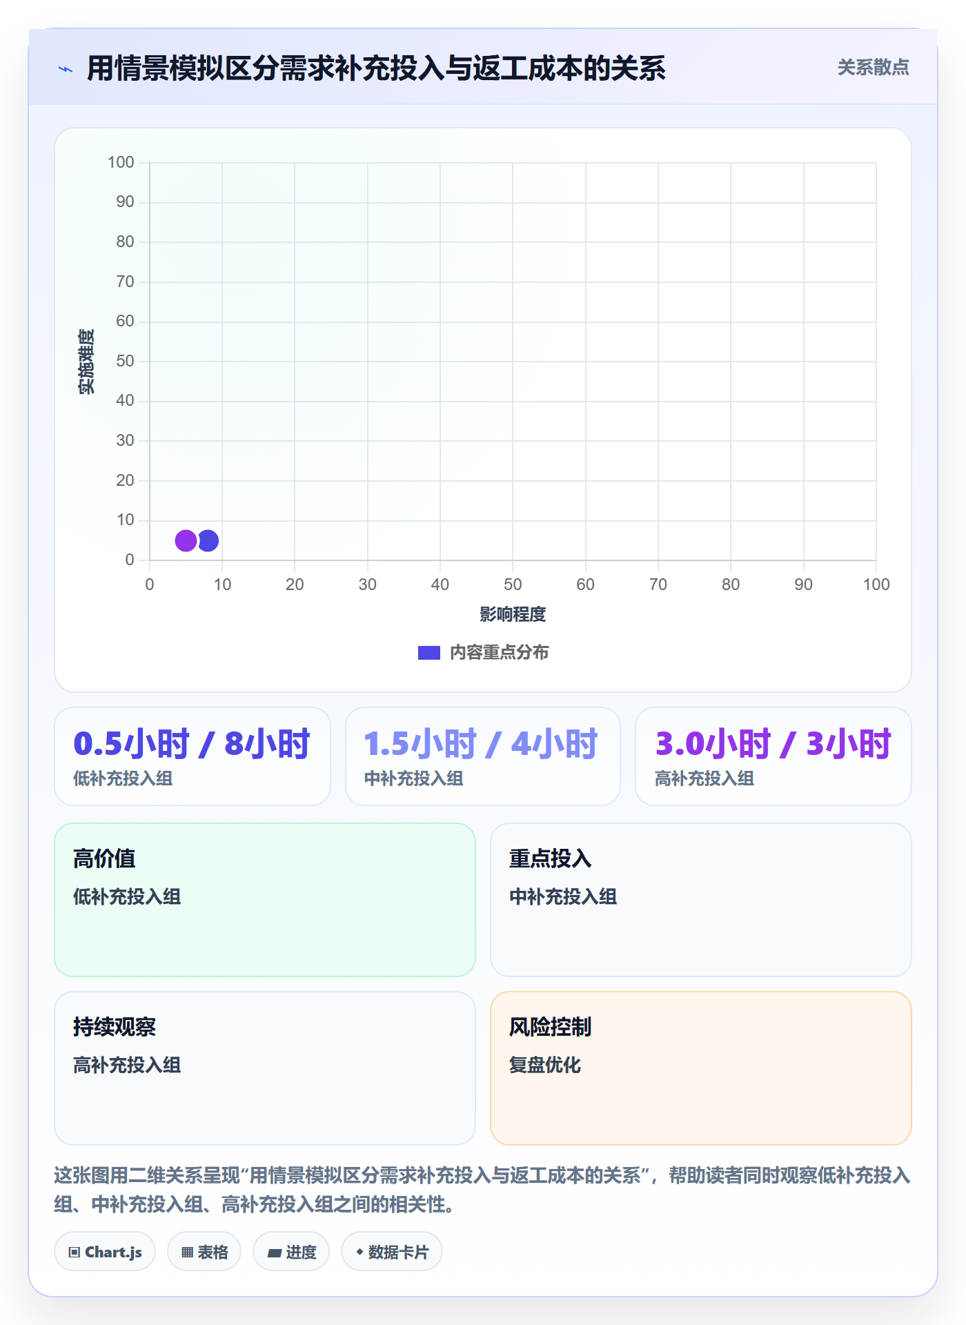This screenshot has width=966, height=1325.
Task: Click the grid icon in the 表格 chip
Action: coord(188,1253)
